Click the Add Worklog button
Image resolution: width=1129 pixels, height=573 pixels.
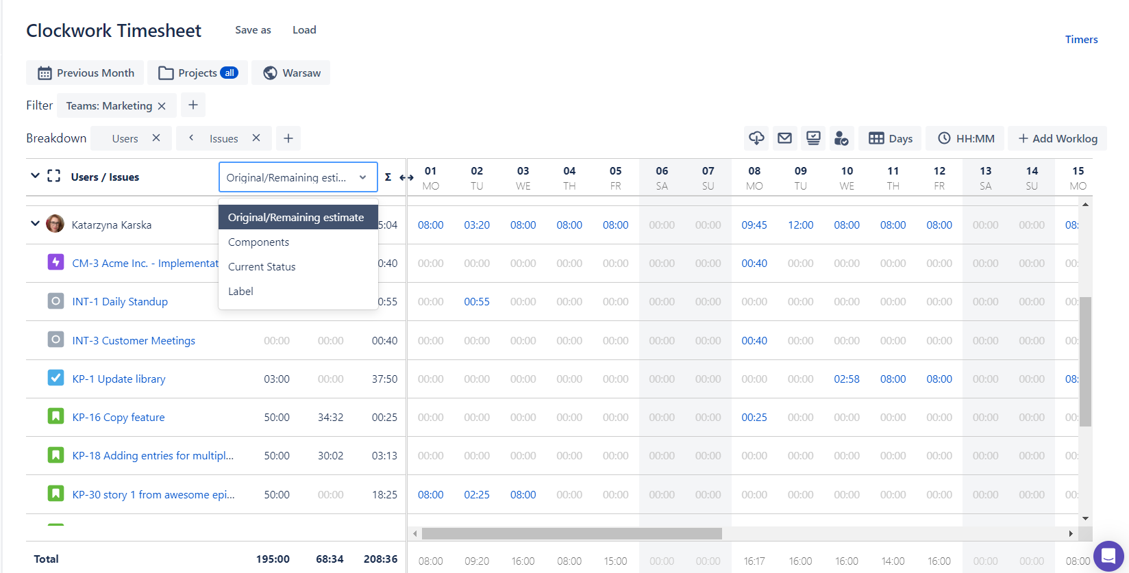click(1057, 138)
